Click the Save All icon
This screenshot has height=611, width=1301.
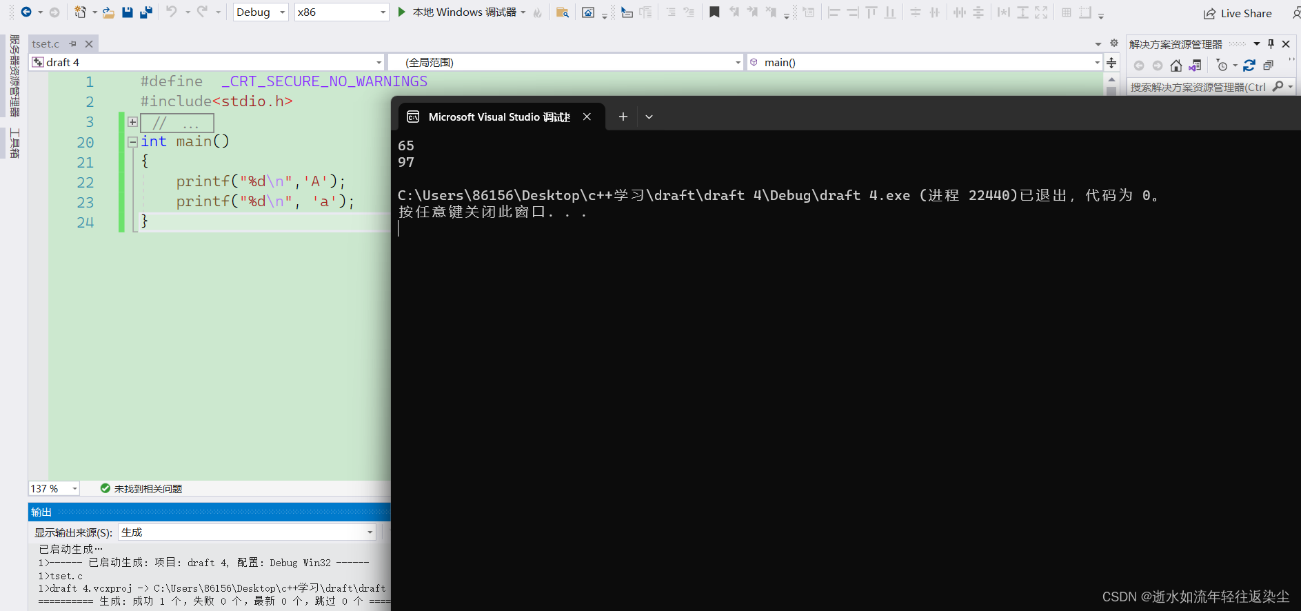(146, 12)
